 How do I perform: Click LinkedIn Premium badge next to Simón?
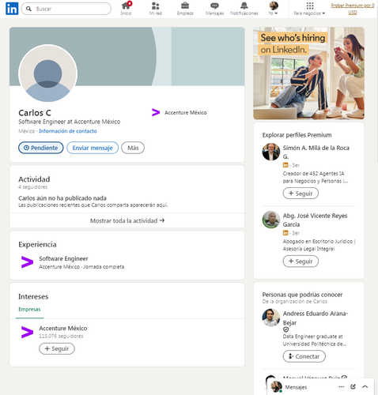285,165
